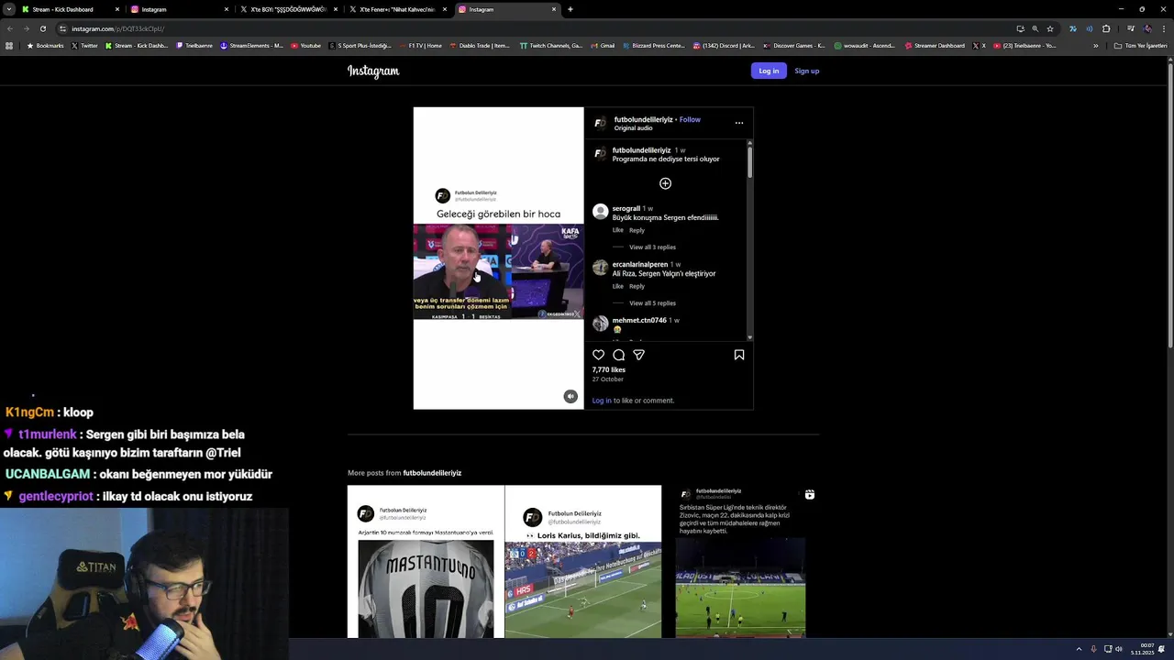The image size is (1174, 660).
Task: Load more comments with plus circle
Action: pos(666,183)
